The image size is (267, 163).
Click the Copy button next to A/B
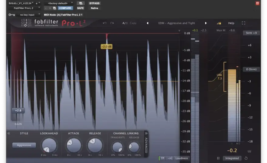click(x=133, y=23)
